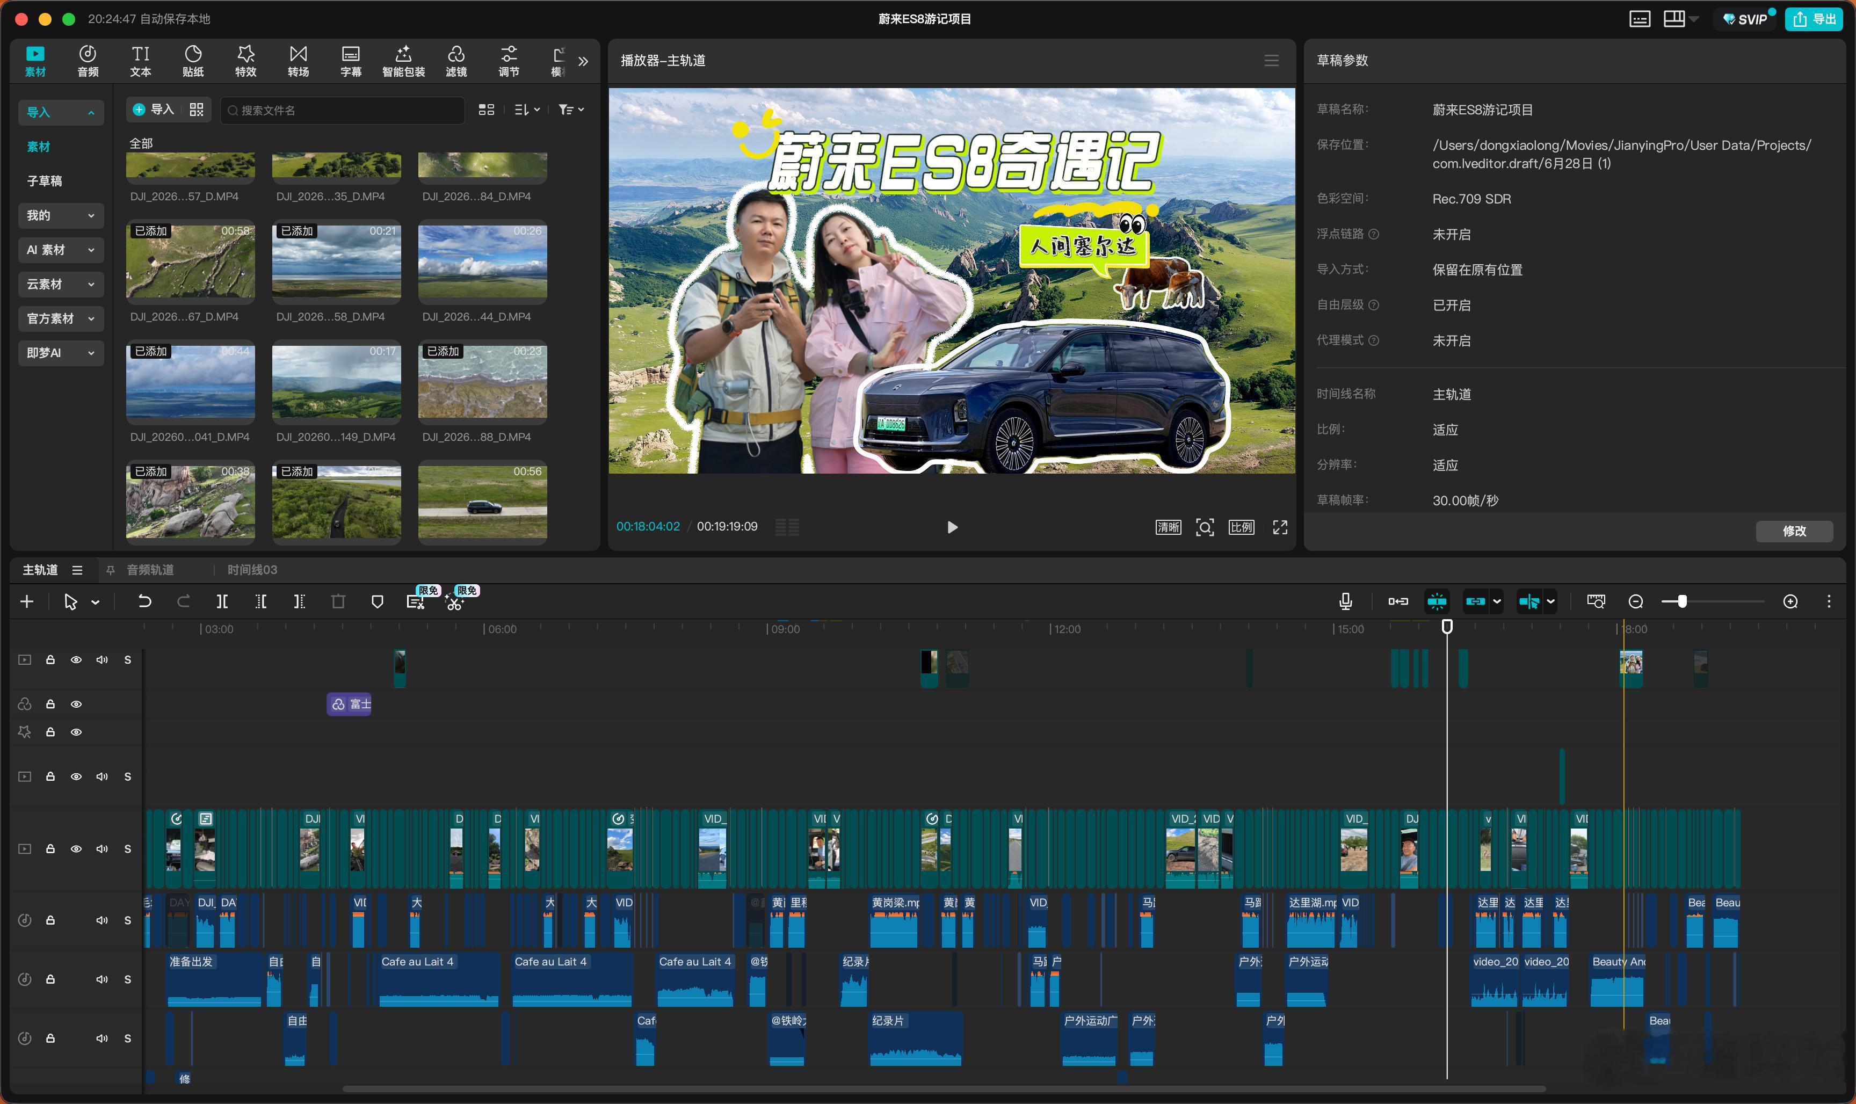Click the 比例 aspect ratio button

pos(1241,527)
